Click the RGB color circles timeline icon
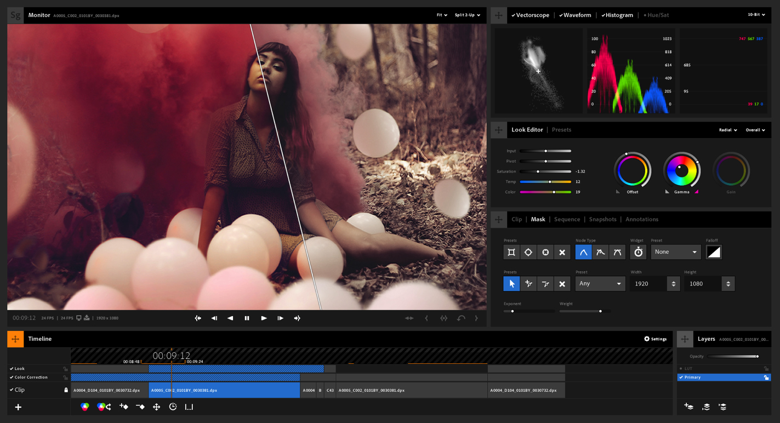 point(85,407)
